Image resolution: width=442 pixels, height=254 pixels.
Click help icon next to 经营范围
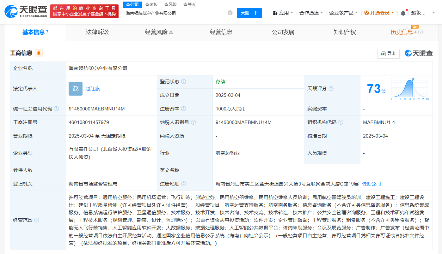[37, 220]
